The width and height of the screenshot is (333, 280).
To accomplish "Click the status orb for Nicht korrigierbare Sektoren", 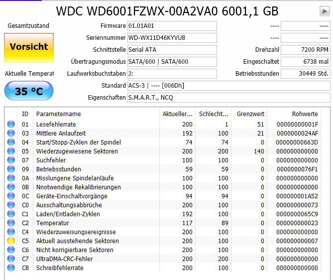I will [x=11, y=250].
